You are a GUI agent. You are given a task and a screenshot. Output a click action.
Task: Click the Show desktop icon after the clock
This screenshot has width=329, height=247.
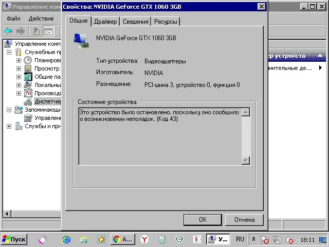(x=323, y=240)
